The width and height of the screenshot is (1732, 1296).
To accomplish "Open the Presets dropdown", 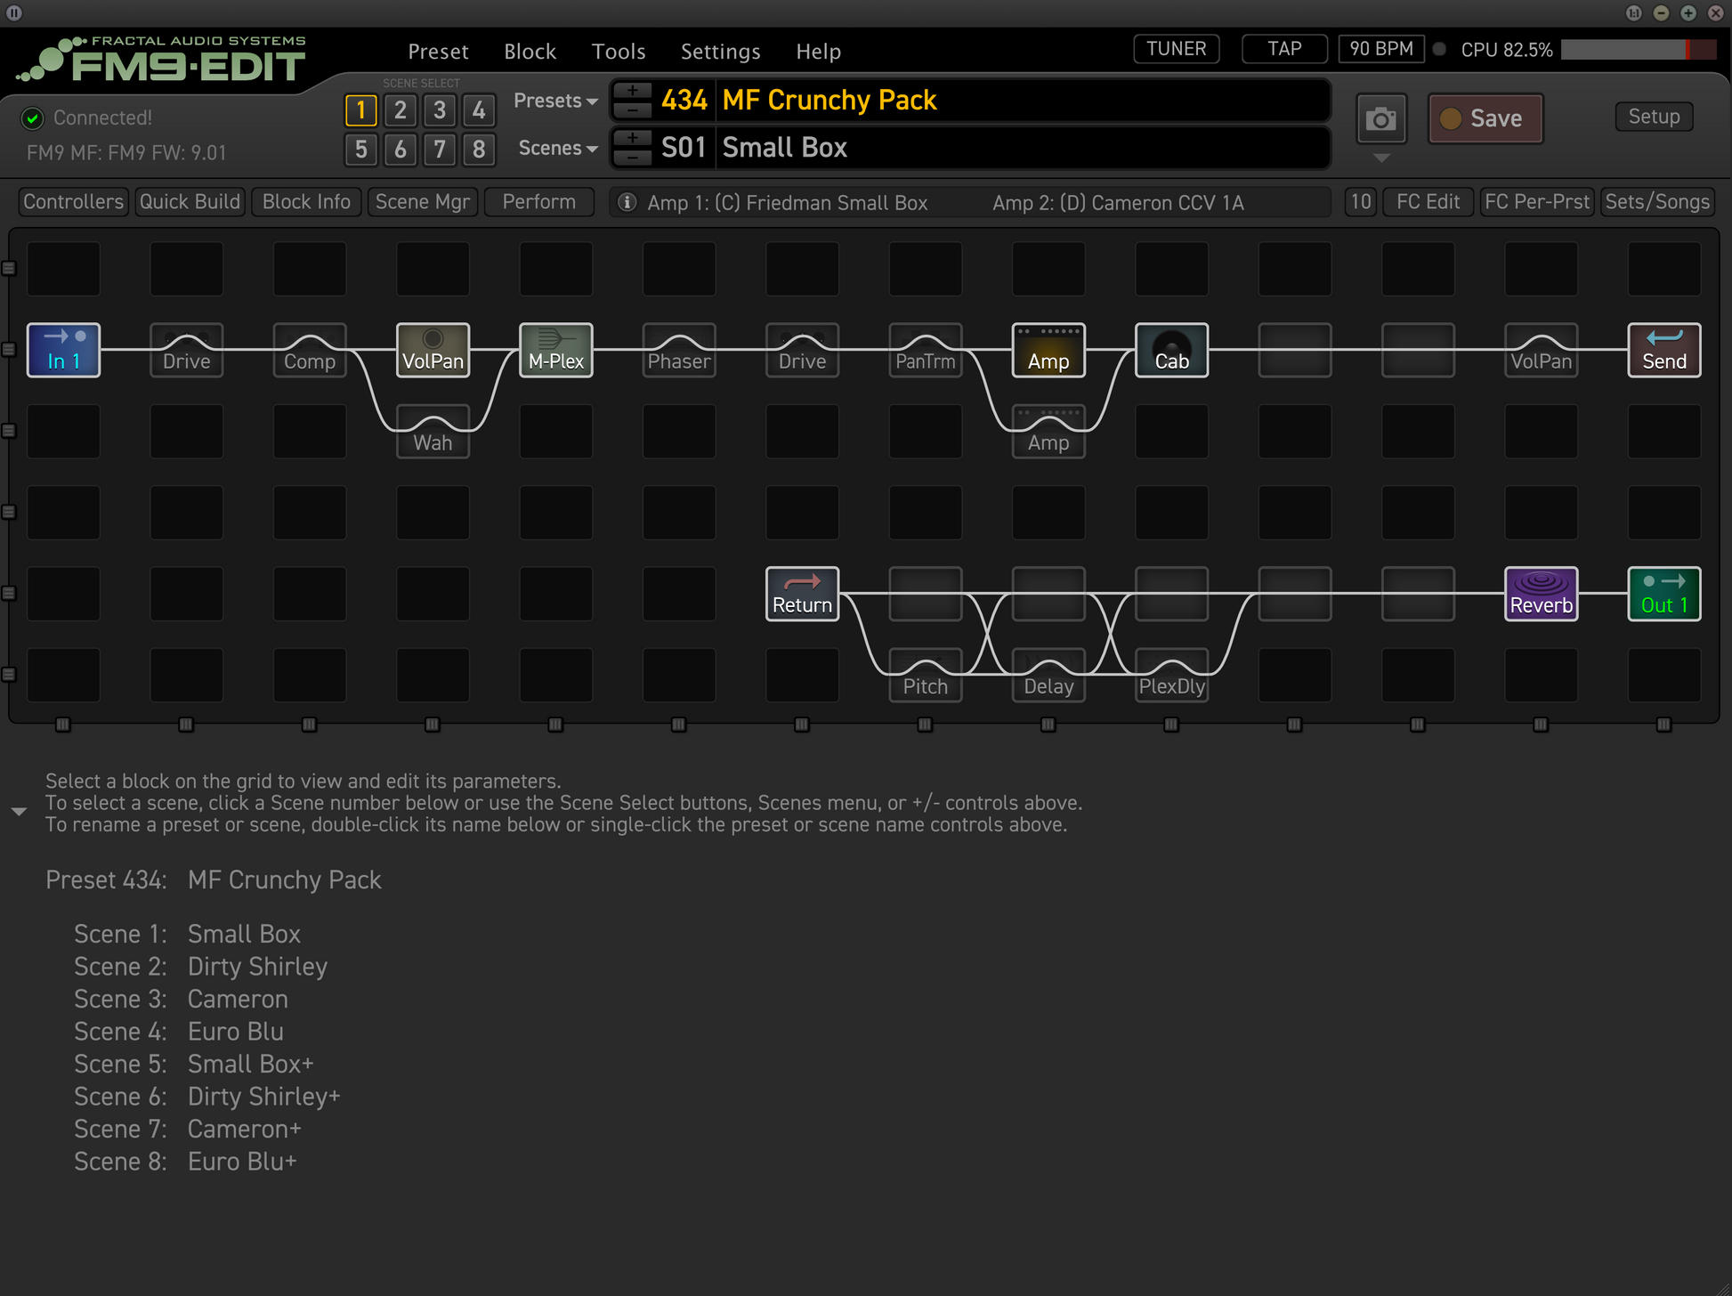I will tap(555, 101).
